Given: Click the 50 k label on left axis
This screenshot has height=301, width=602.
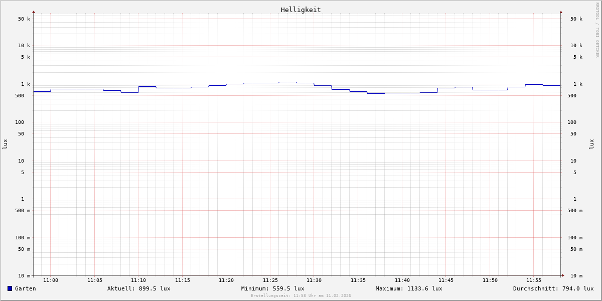Looking at the screenshot, I should (x=24, y=19).
